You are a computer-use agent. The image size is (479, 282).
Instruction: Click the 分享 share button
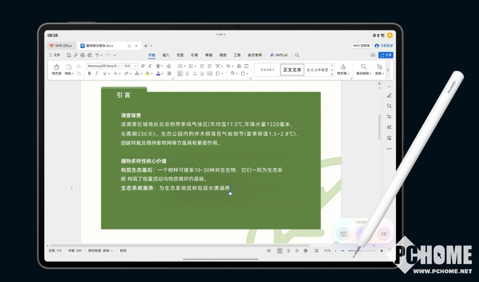[x=385, y=55]
